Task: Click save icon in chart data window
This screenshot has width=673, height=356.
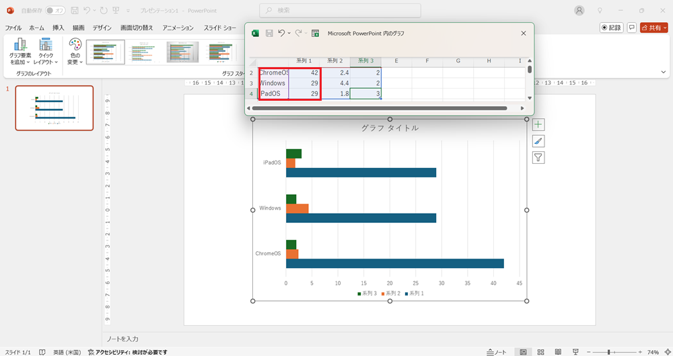Action: click(270, 33)
